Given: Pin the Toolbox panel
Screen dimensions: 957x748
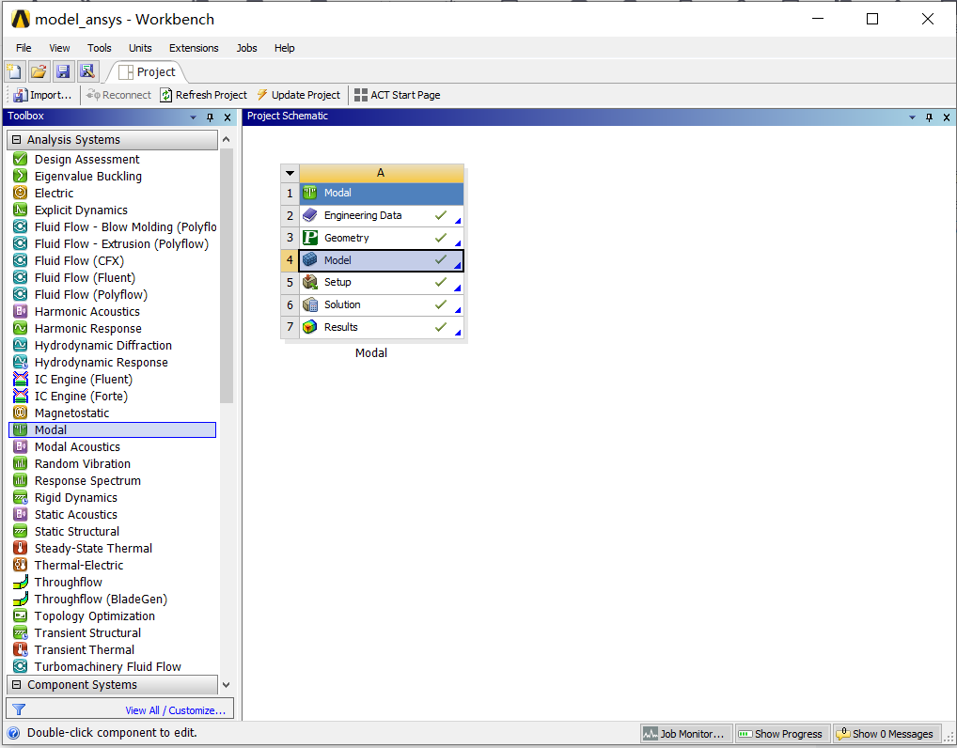Looking at the screenshot, I should pyautogui.click(x=210, y=117).
